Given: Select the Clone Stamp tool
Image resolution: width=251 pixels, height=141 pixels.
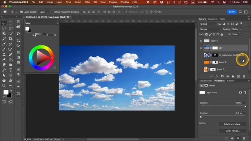Looking at the screenshot, I should [x=4, y=54].
